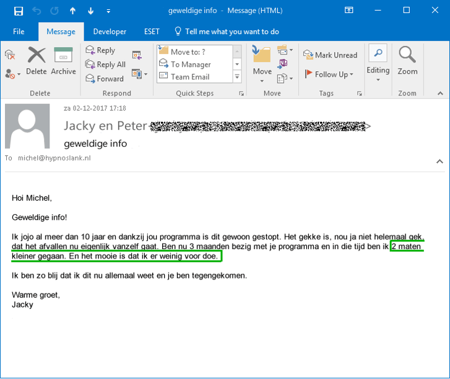Open Manage Quick Steps dialog launcher
Screen dimensions: 450x379
[241, 94]
